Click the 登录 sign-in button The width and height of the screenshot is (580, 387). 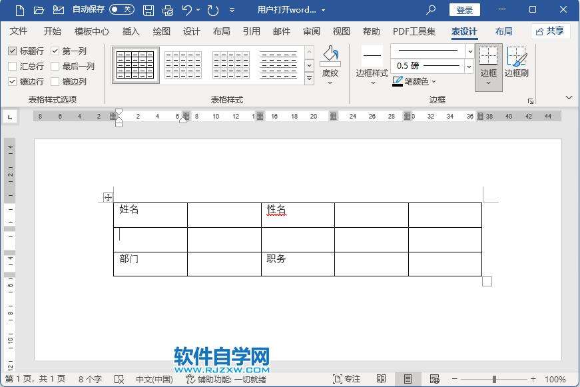point(464,10)
